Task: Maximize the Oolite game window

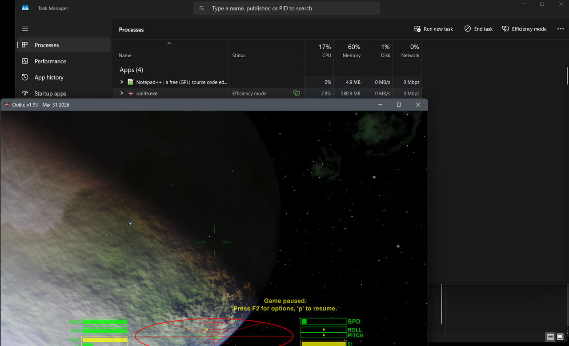Action: point(399,105)
